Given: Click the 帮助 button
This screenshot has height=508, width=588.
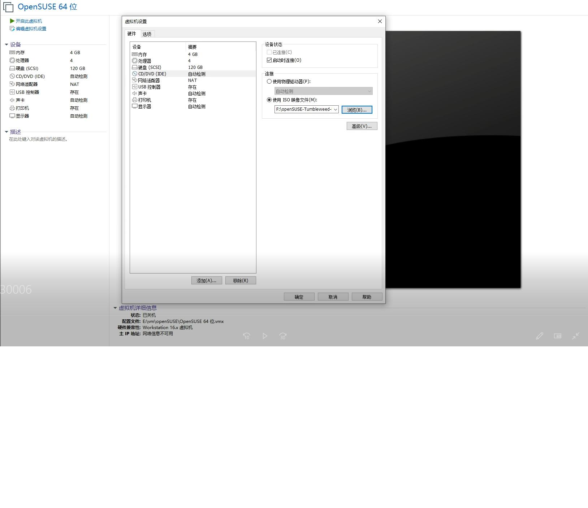Looking at the screenshot, I should click(367, 297).
